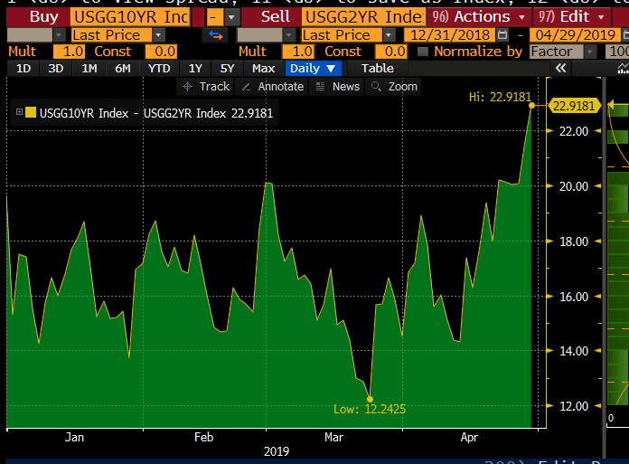This screenshot has height=464, width=629.
Task: Click the low point marker on chart
Action: [370, 399]
